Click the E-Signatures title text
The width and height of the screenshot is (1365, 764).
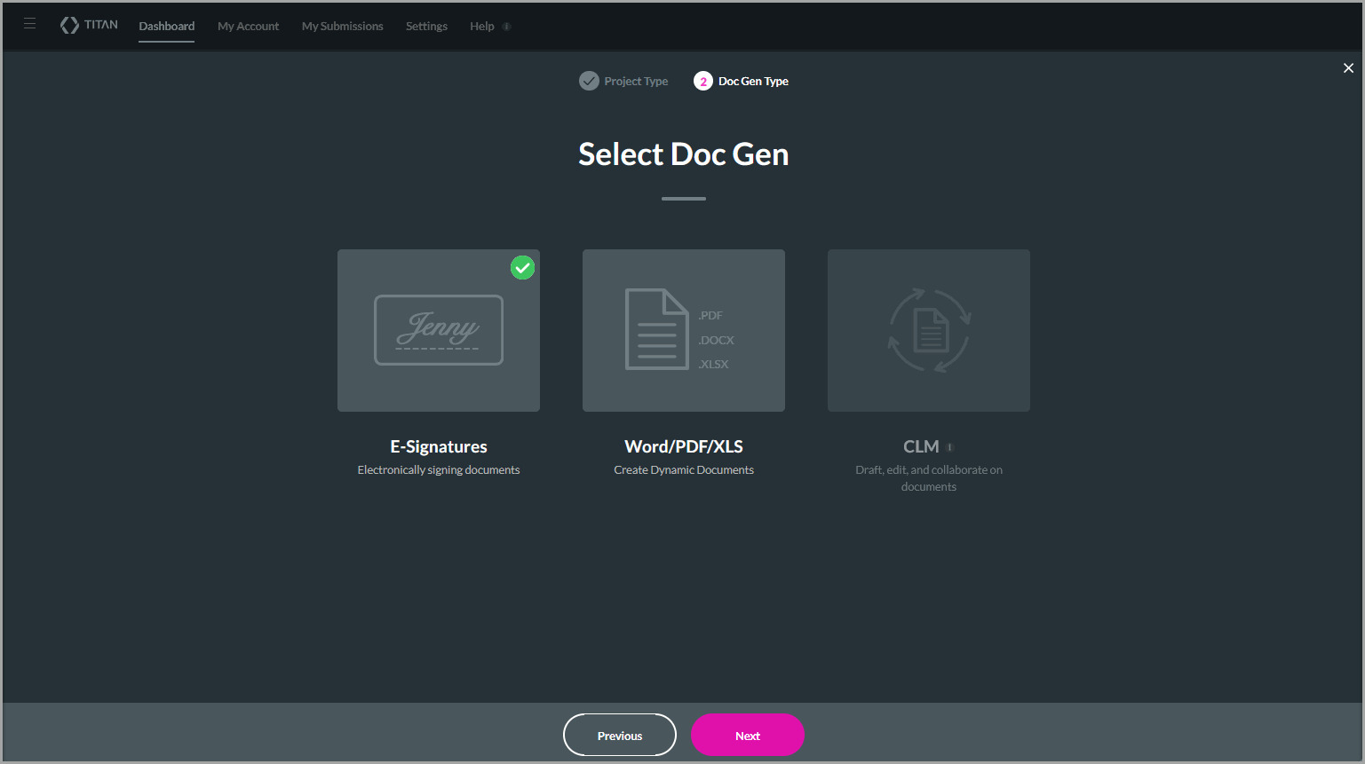439,446
